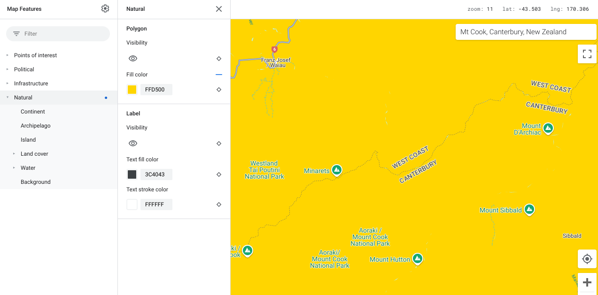Click diamond icon beside Label visibility
The width and height of the screenshot is (598, 295).
tap(219, 144)
